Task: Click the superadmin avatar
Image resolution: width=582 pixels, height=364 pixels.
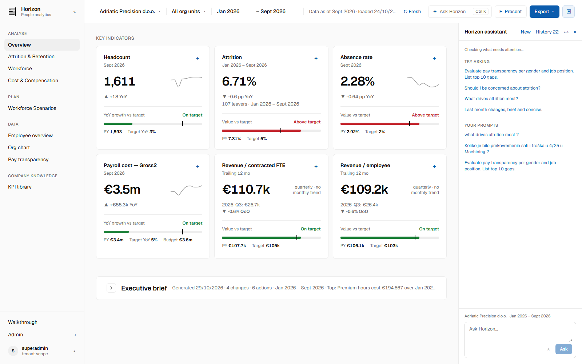Action: point(13,351)
